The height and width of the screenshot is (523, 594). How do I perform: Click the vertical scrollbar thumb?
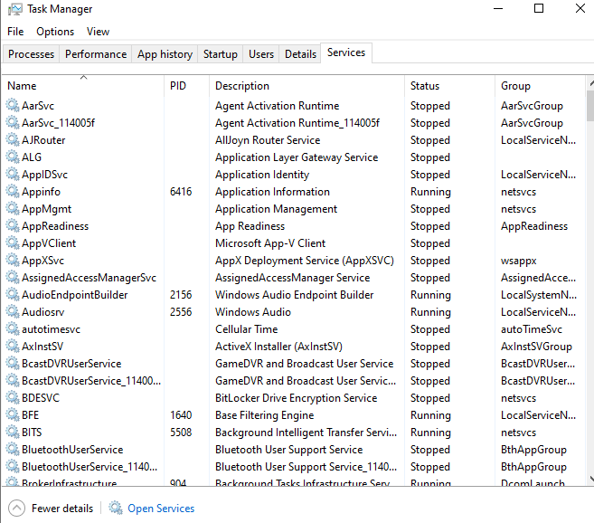click(x=590, y=106)
